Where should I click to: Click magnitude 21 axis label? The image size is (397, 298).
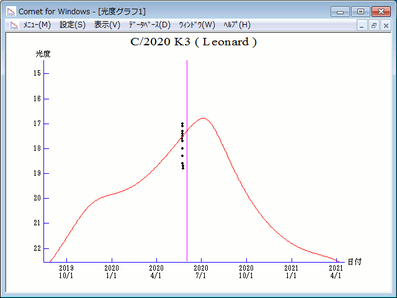(x=37, y=223)
